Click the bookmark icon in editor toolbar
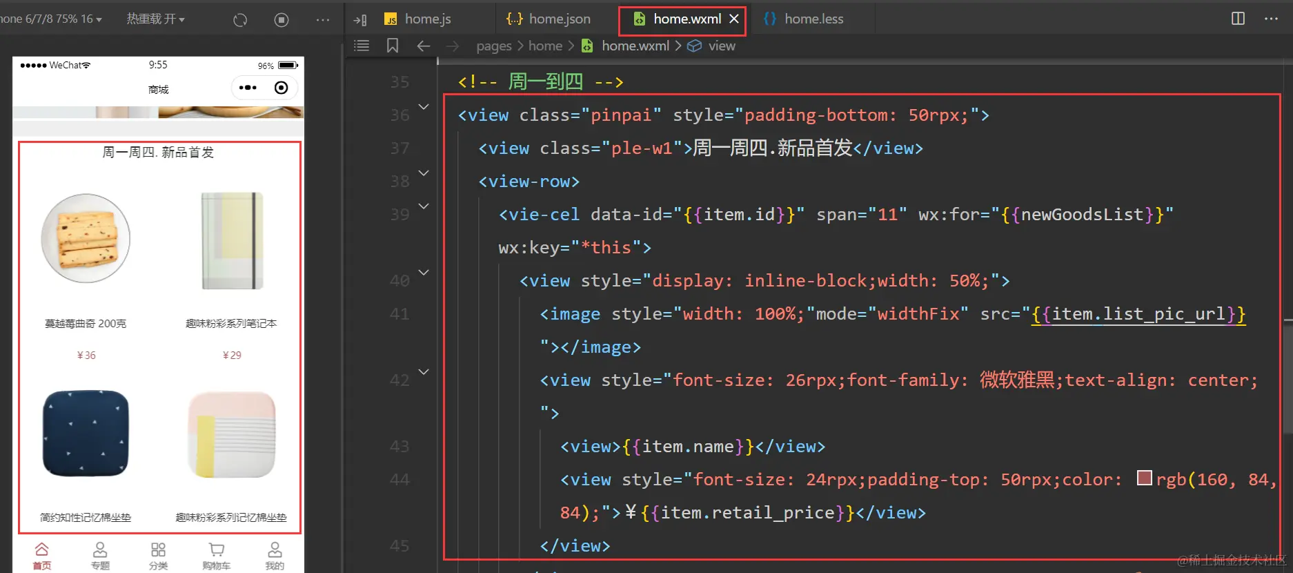This screenshot has width=1293, height=573. coord(393,46)
